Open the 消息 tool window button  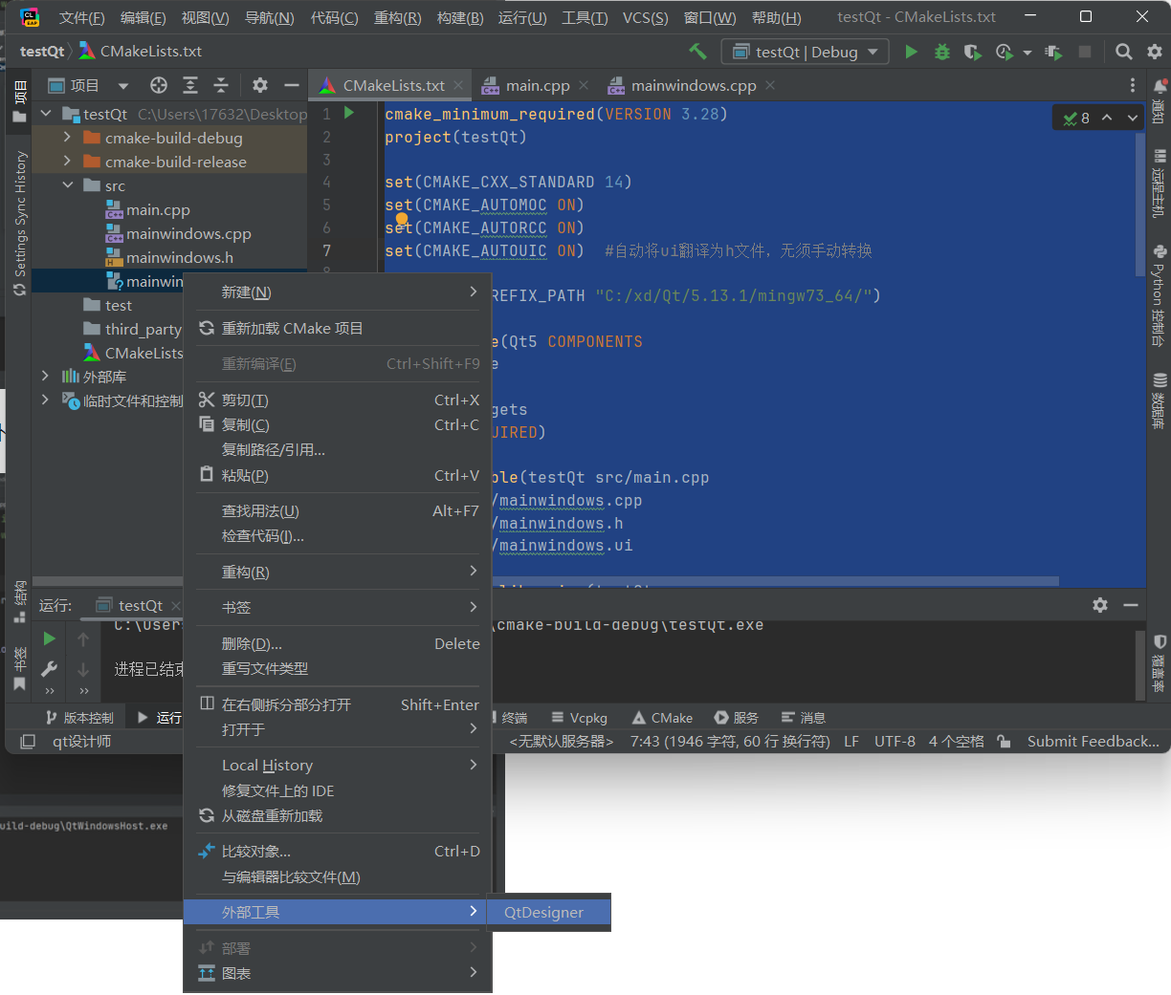(803, 718)
